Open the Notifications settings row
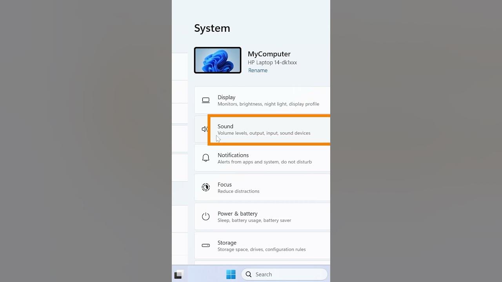Viewport: 502px width, 282px height. pos(262,158)
